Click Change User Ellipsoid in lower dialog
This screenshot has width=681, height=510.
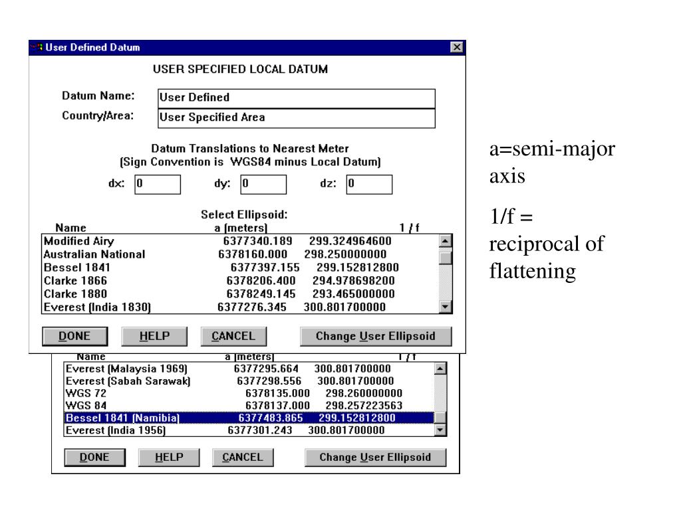point(375,458)
